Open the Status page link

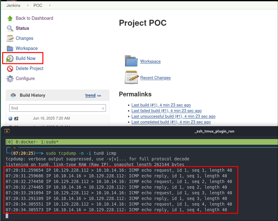pyautogui.click(x=22, y=28)
